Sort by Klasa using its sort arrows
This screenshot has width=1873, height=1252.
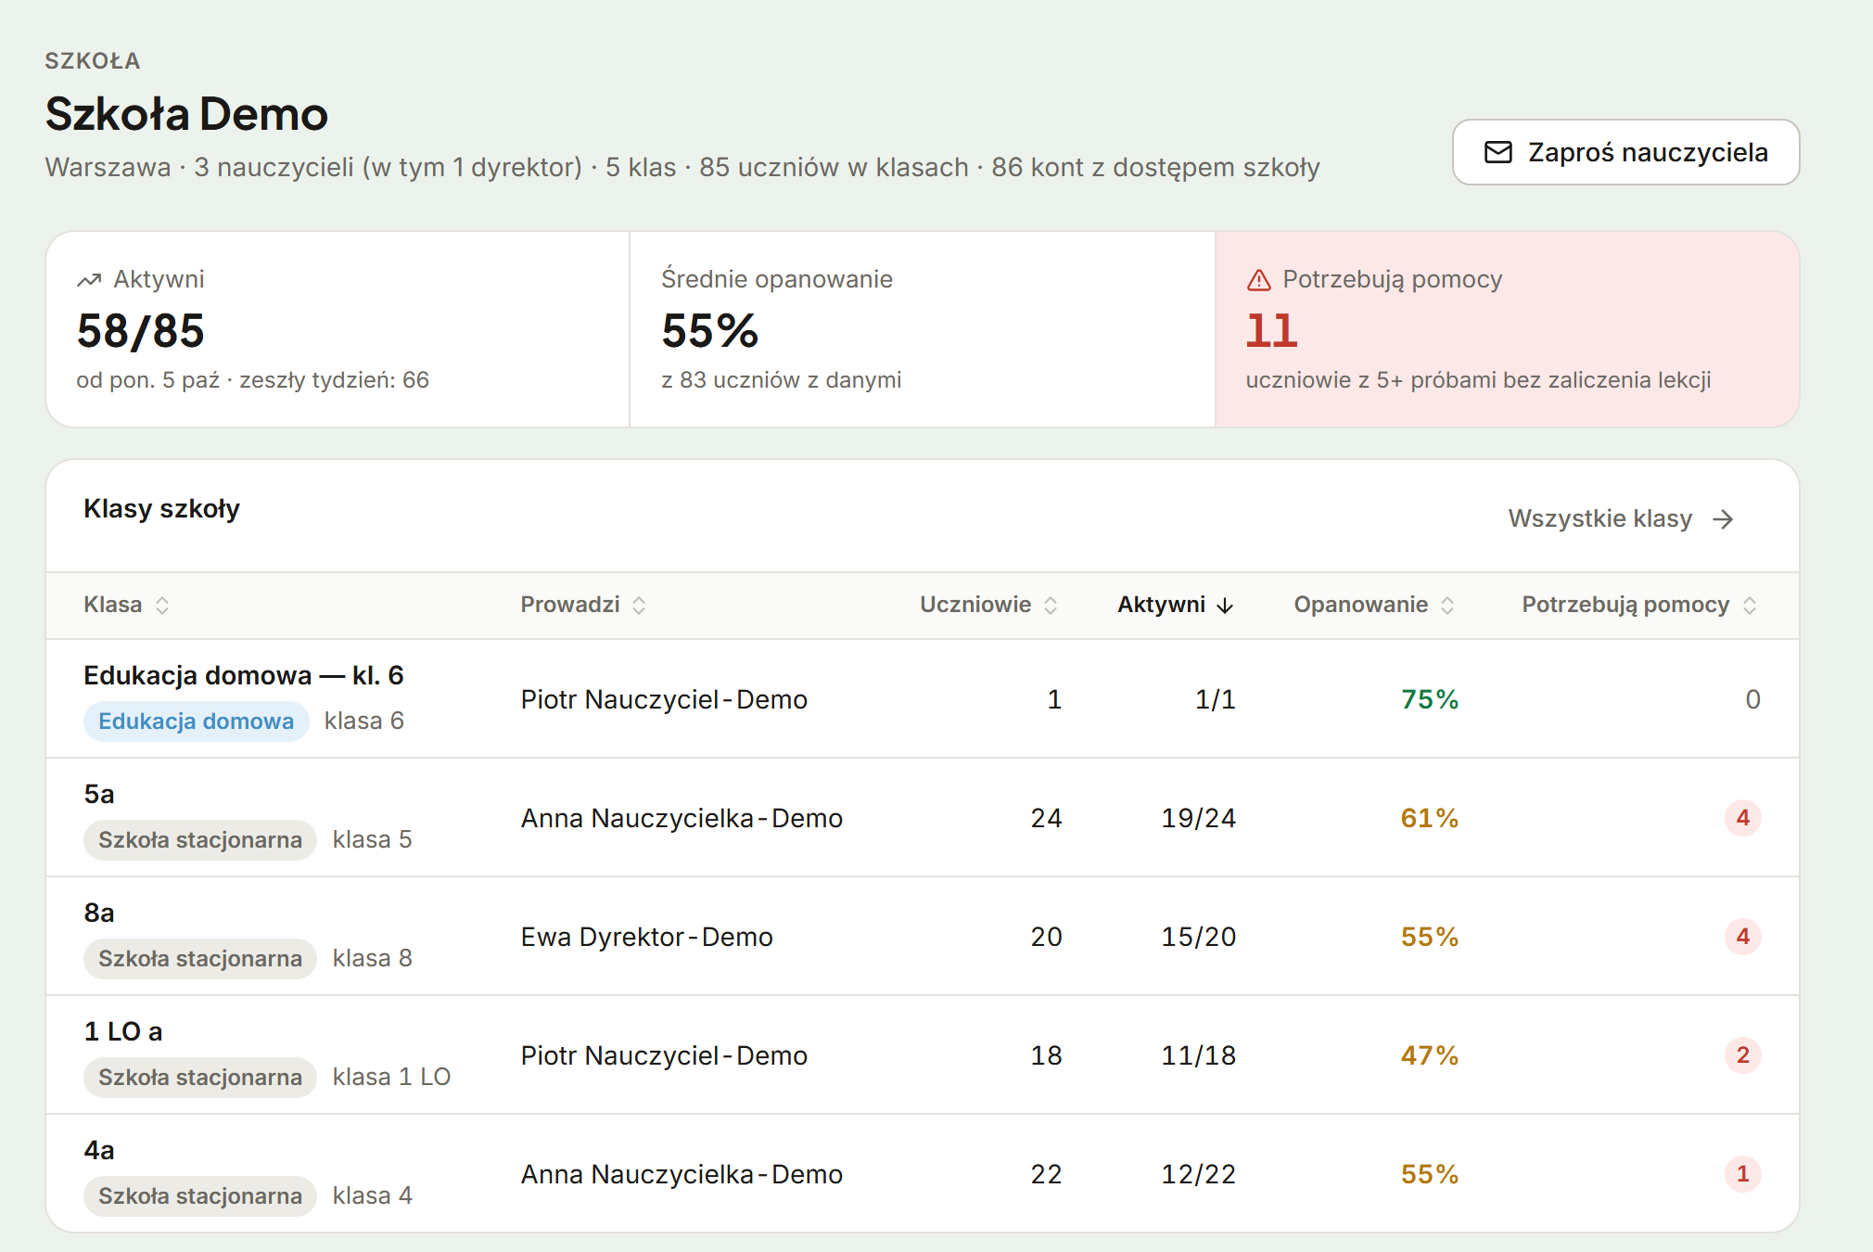point(162,606)
